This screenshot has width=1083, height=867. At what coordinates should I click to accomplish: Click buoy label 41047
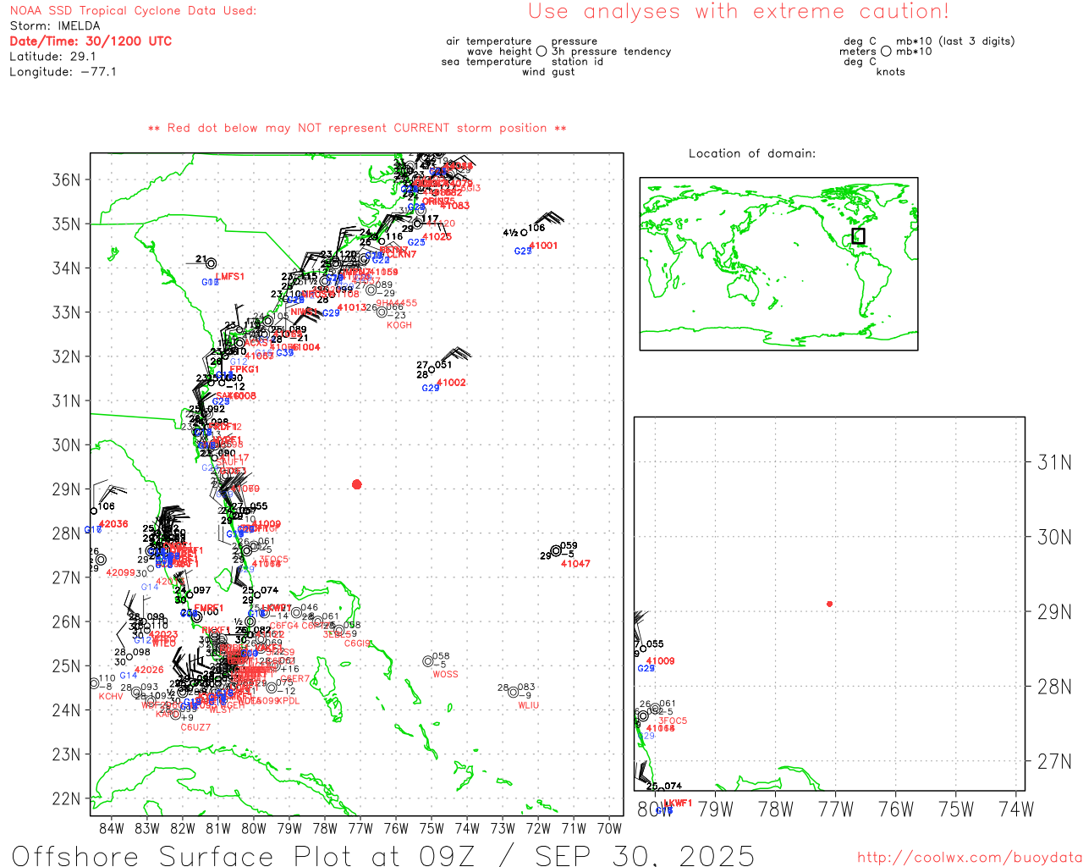click(575, 564)
